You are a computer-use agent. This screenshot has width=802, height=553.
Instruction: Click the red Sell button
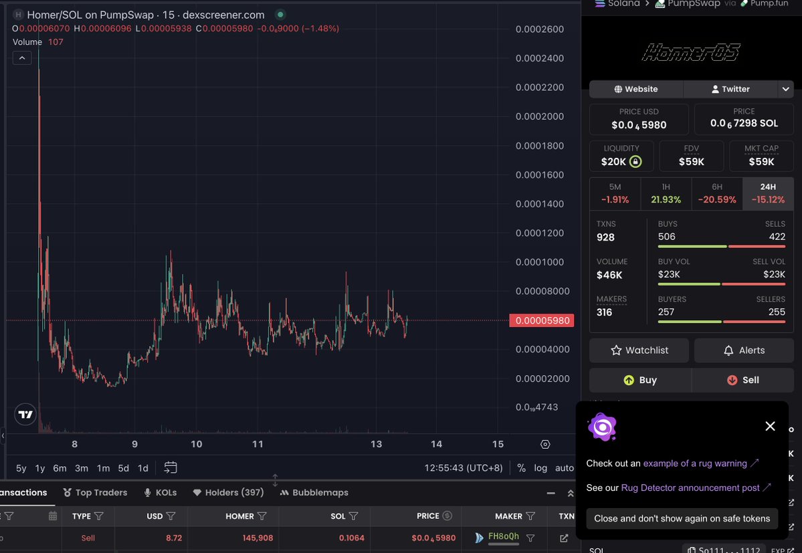[x=742, y=380]
